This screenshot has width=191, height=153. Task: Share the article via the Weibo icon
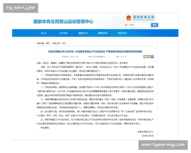click(x=149, y=57)
